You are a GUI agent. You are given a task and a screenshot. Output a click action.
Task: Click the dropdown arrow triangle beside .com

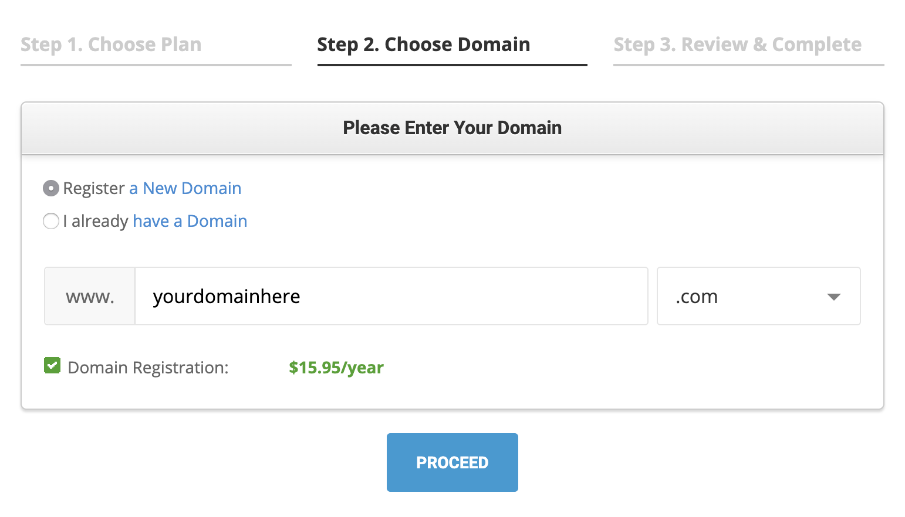tap(833, 297)
